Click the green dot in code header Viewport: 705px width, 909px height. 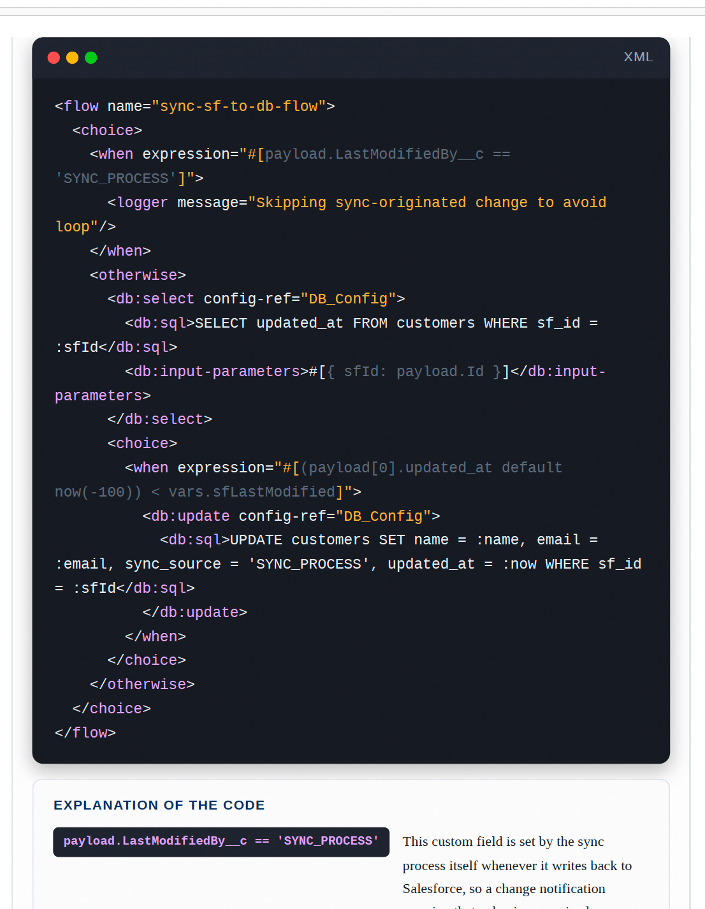point(91,58)
